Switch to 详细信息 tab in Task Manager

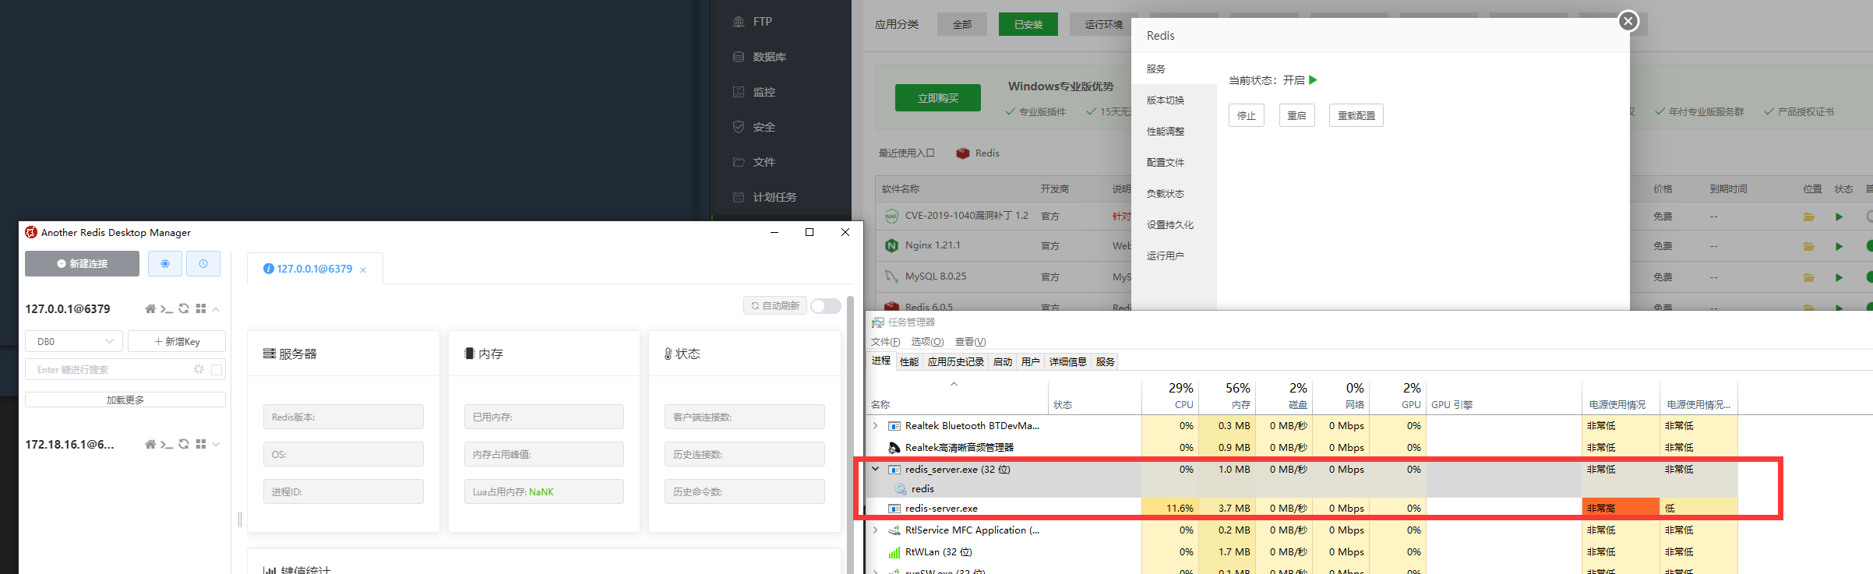[1067, 361]
